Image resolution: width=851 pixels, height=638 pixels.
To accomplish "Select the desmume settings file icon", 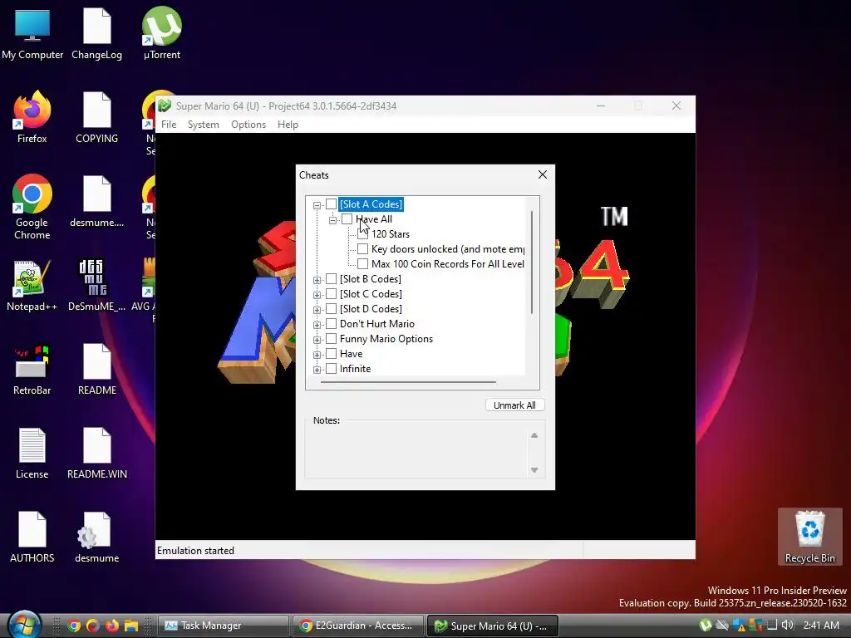I will 96,537.
